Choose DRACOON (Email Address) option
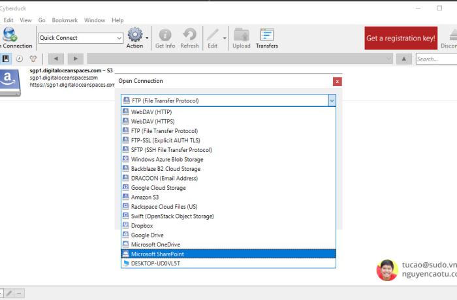Viewport: 457px width, 300px height. pyautogui.click(x=228, y=178)
